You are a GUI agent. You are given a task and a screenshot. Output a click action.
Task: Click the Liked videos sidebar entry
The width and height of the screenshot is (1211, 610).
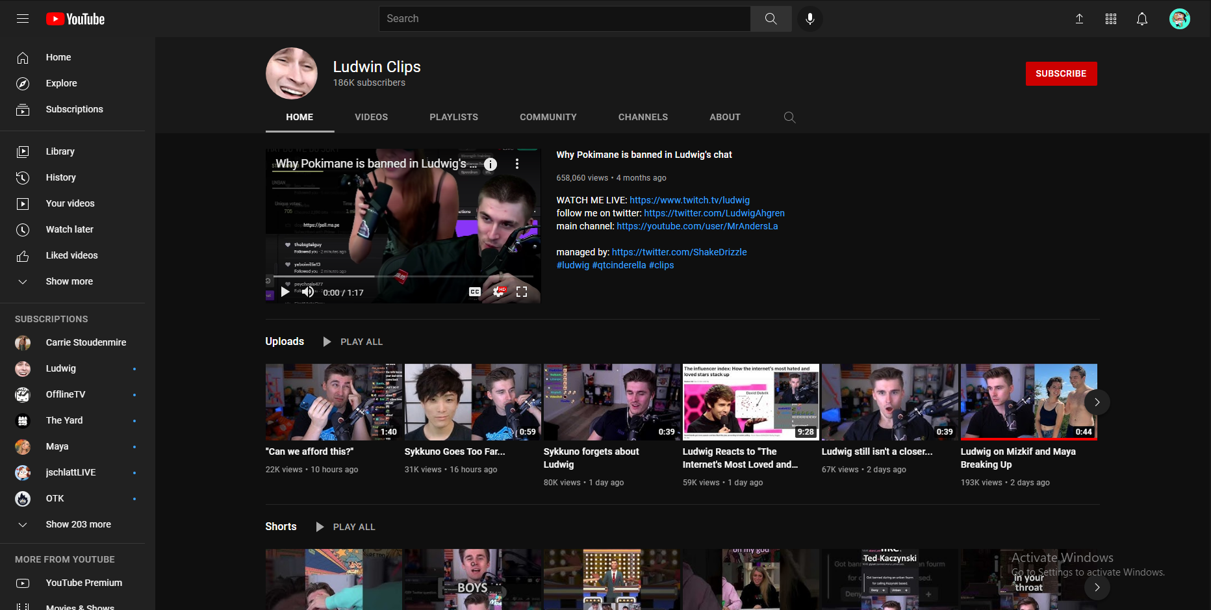point(71,255)
